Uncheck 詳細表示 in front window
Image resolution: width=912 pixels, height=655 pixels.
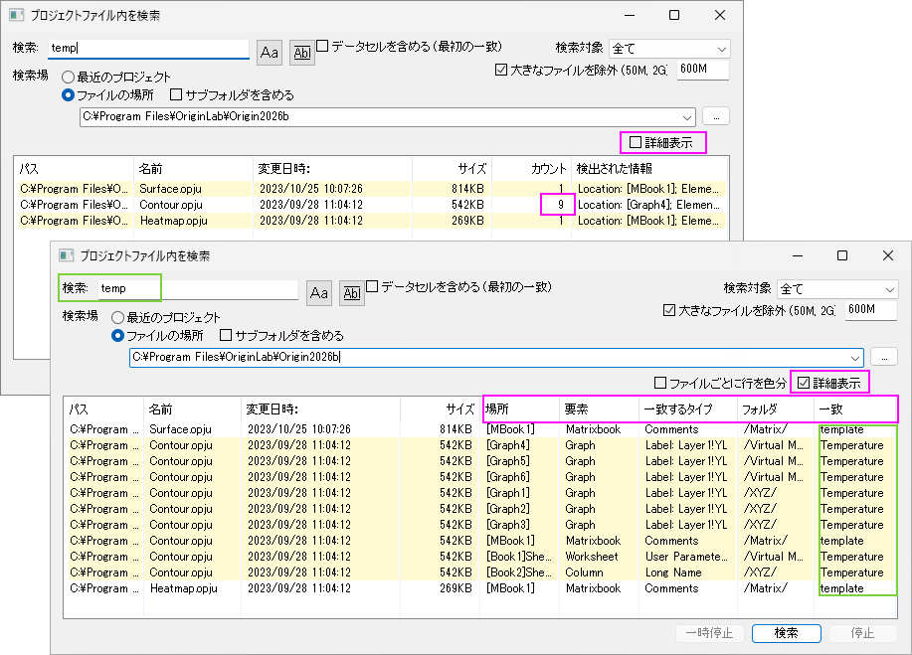pyautogui.click(x=804, y=383)
